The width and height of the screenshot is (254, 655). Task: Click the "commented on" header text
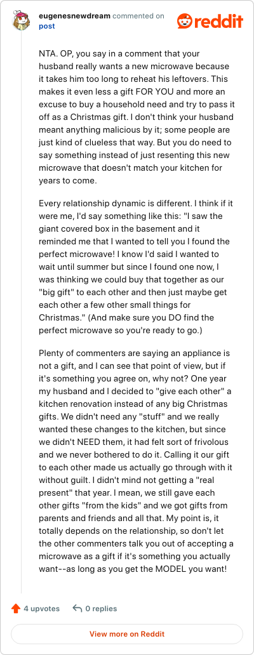[x=138, y=17]
